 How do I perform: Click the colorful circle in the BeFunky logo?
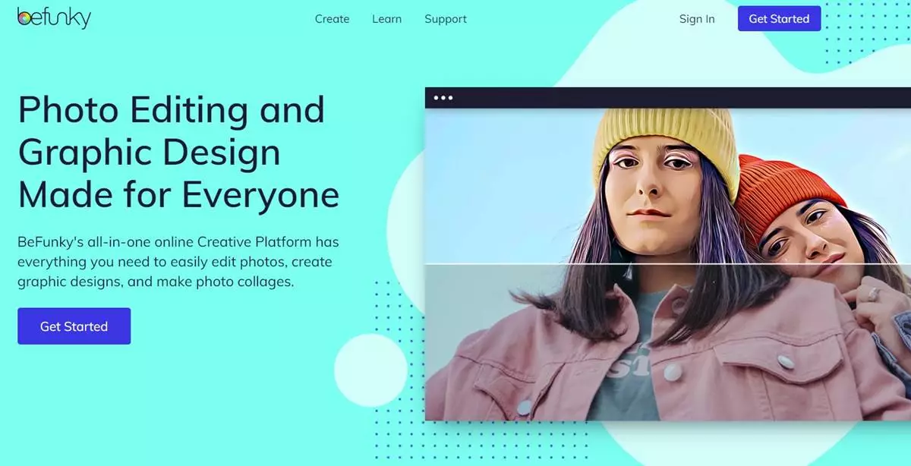[x=24, y=17]
